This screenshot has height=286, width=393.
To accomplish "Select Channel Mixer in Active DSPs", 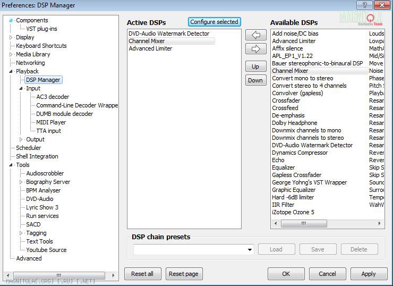I will coord(172,41).
